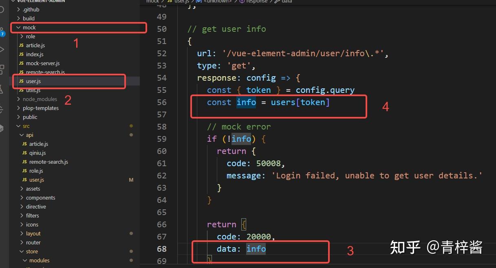Collapse the mock folder
Screen dimensions: 496x268
pyautogui.click(x=29, y=27)
